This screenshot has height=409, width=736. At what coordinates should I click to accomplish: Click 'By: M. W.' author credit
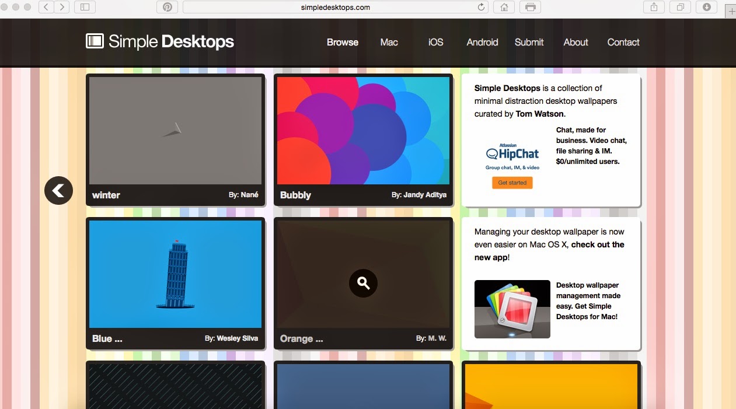point(431,338)
